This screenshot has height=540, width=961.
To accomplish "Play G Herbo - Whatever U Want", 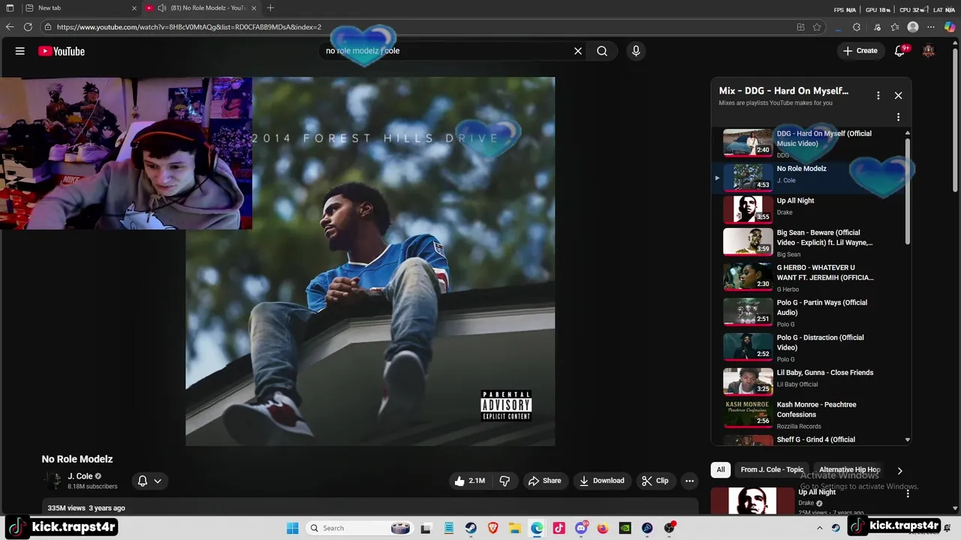I will (x=809, y=277).
